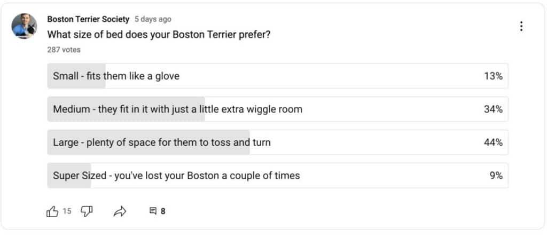Click the poll question about bed size
The height and width of the screenshot is (238, 547).
[159, 35]
